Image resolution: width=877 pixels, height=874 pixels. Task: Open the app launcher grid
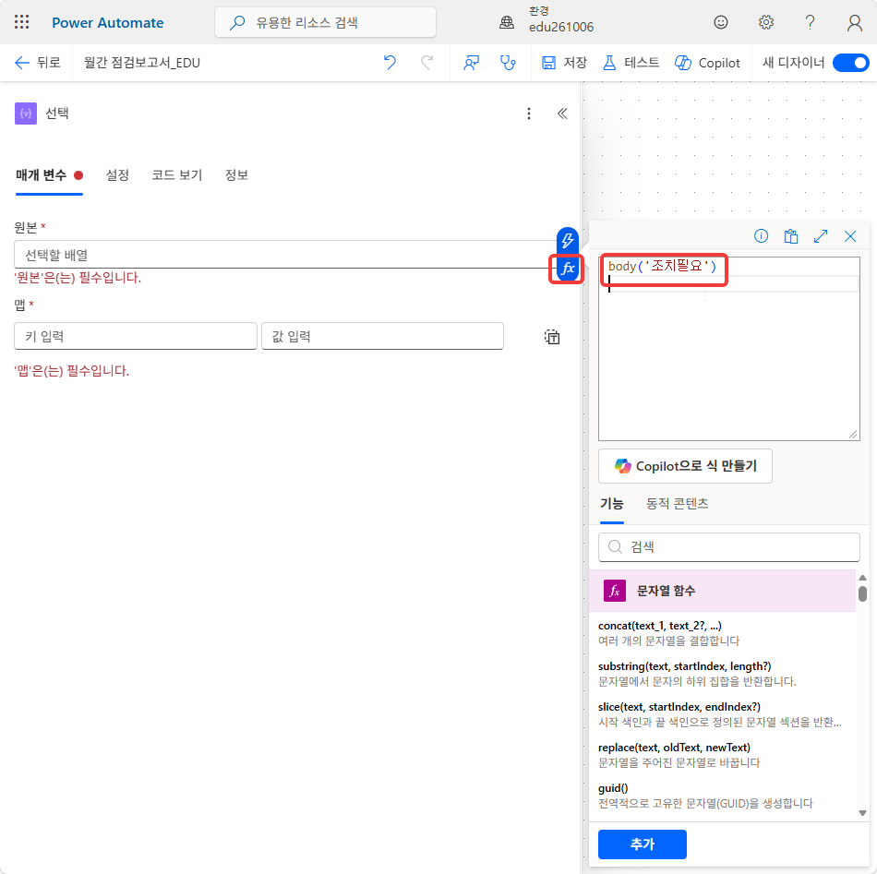pos(22,22)
